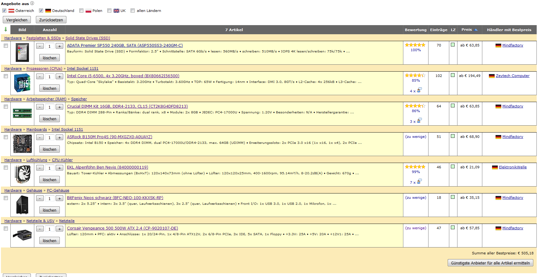Uncheck the Deutschland country checkbox
The height and width of the screenshot is (277, 538).
pos(41,11)
